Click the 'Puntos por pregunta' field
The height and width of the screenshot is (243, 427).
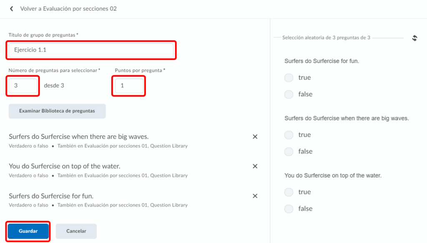[x=128, y=86]
